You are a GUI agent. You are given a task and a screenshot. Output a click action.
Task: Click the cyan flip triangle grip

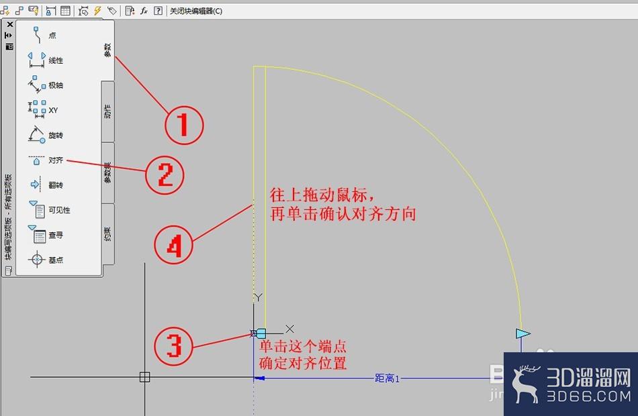coord(523,334)
